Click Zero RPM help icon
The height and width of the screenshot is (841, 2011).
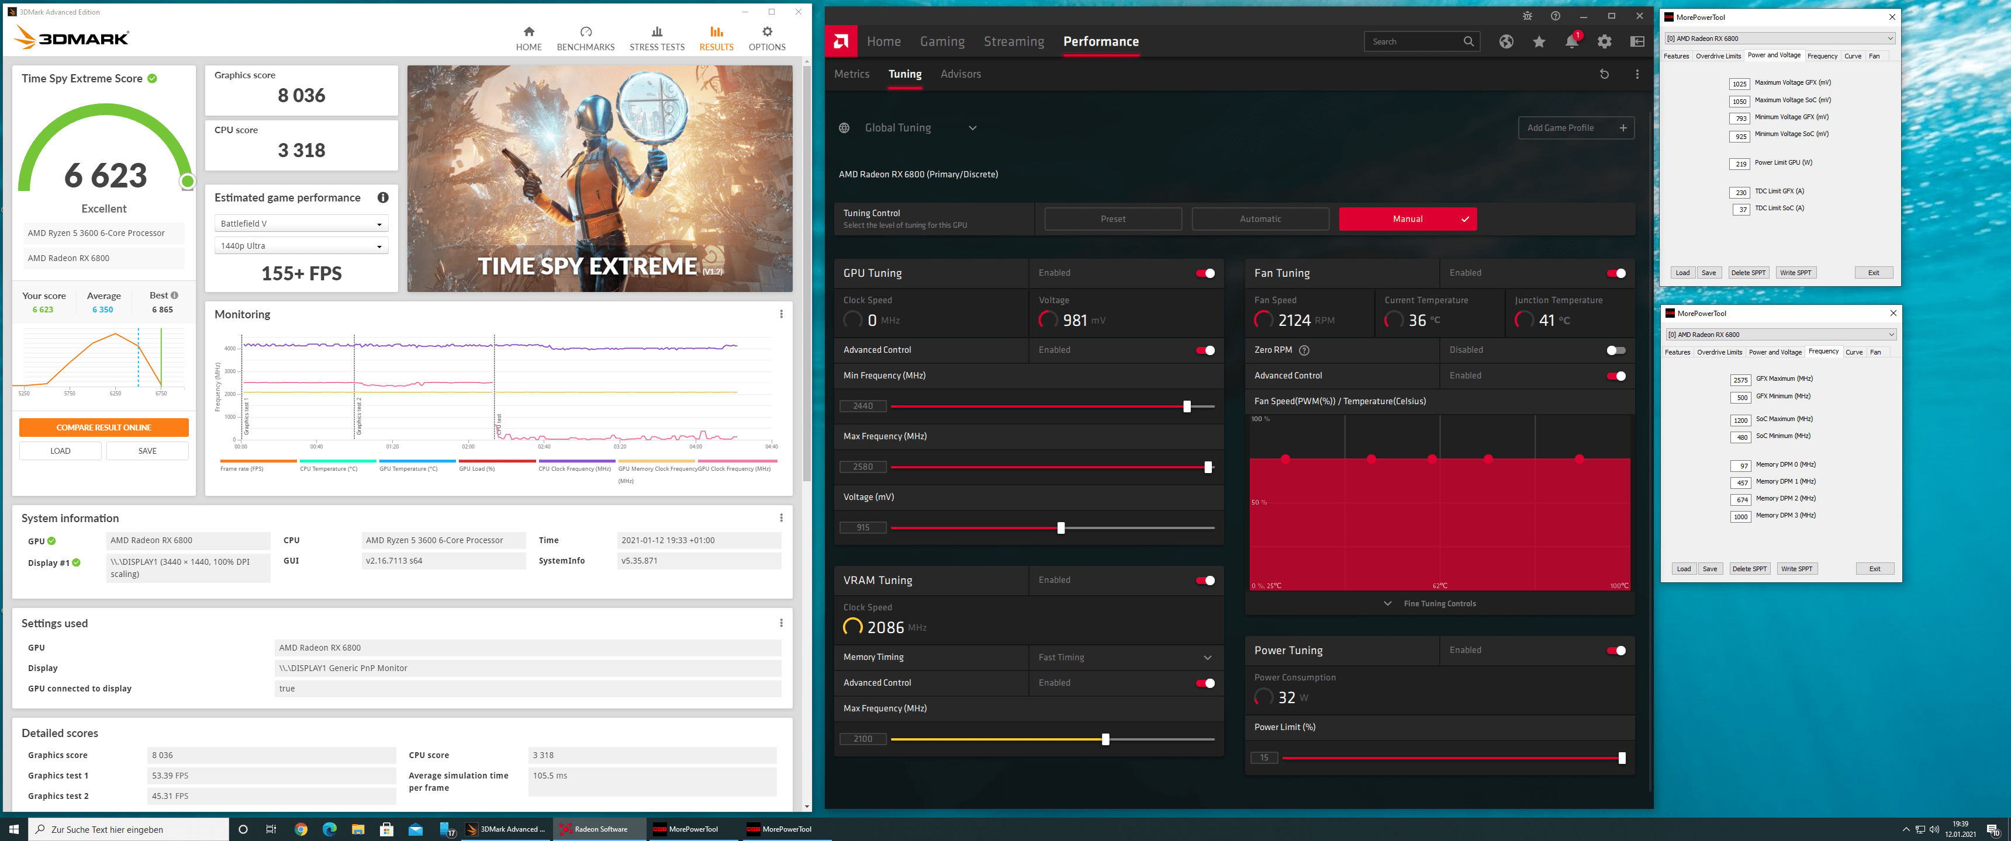point(1304,350)
